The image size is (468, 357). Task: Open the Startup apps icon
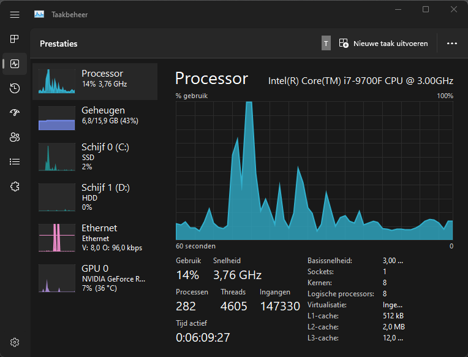pyautogui.click(x=15, y=113)
